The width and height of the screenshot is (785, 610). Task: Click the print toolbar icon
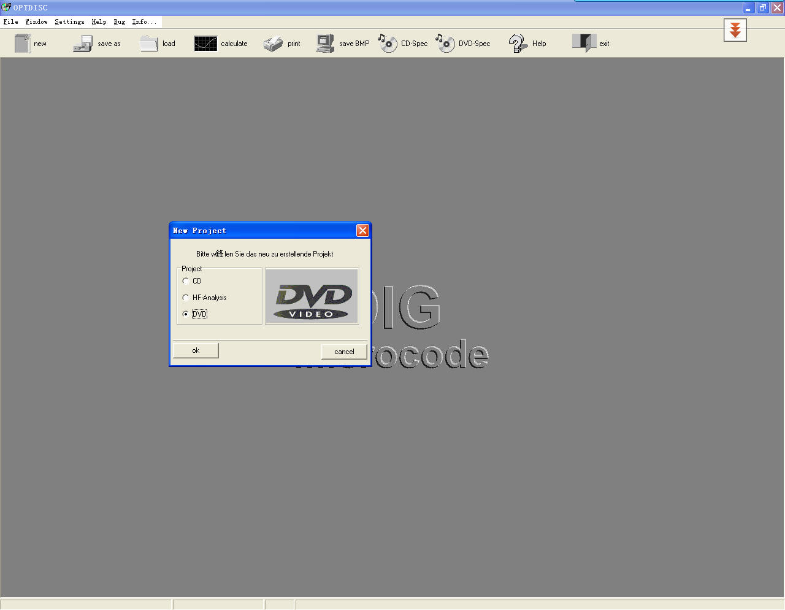coord(274,44)
